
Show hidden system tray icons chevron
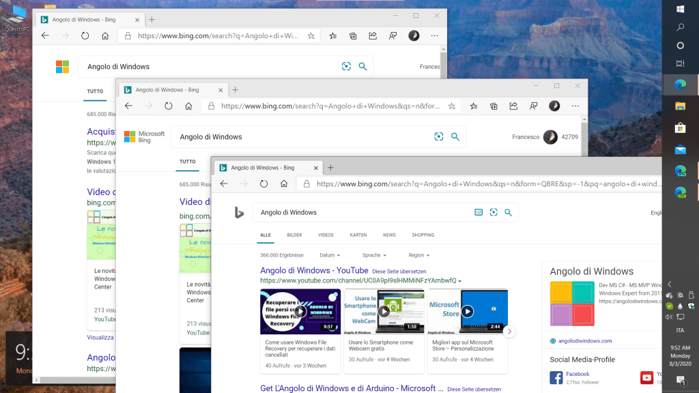[670, 284]
